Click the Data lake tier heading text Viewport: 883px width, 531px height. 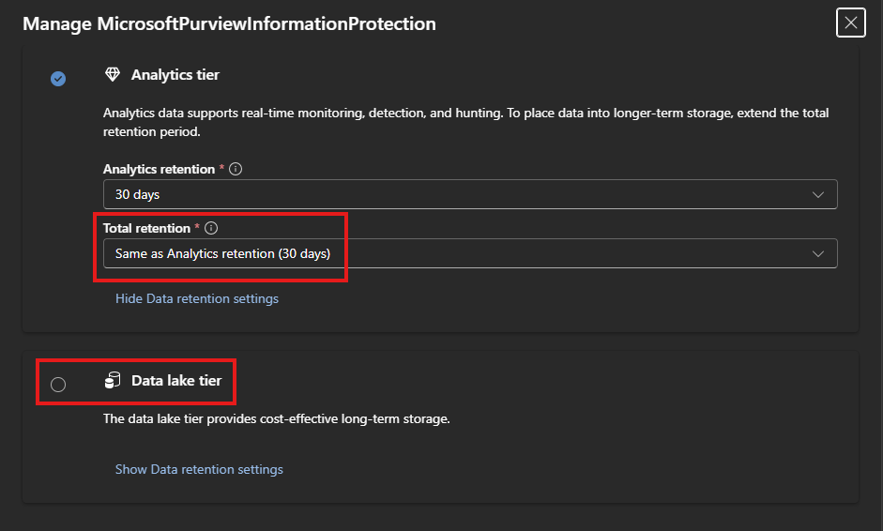tap(176, 381)
